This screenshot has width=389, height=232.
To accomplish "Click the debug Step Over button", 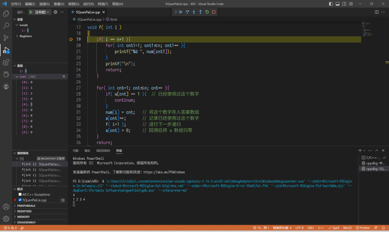I will tap(187, 12).
